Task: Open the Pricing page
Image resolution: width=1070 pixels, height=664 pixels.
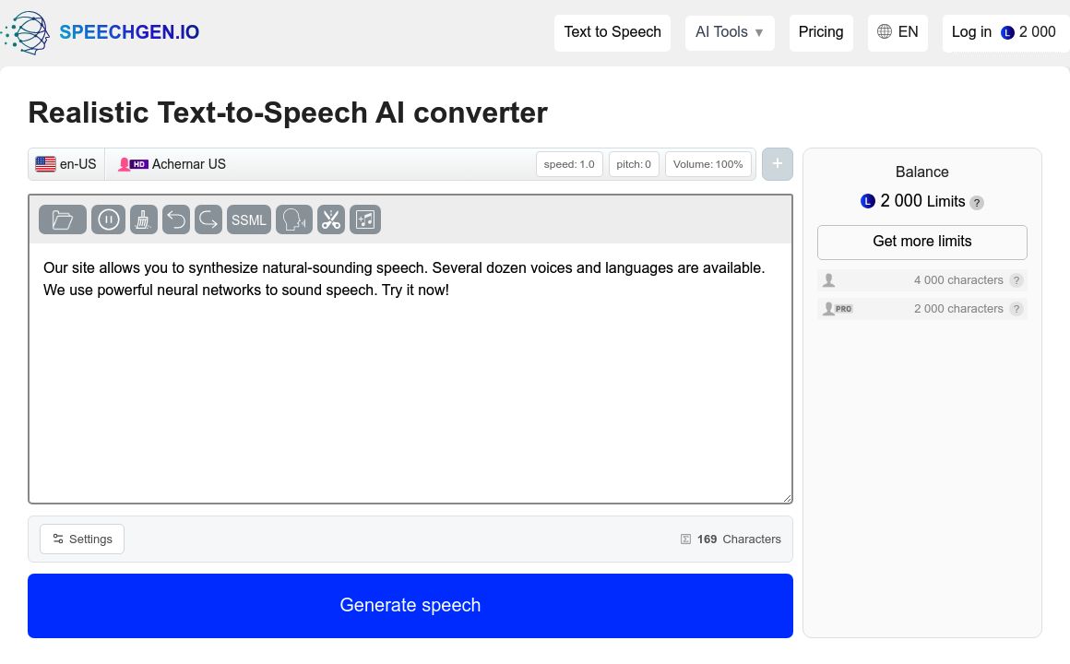Action: pos(821,32)
